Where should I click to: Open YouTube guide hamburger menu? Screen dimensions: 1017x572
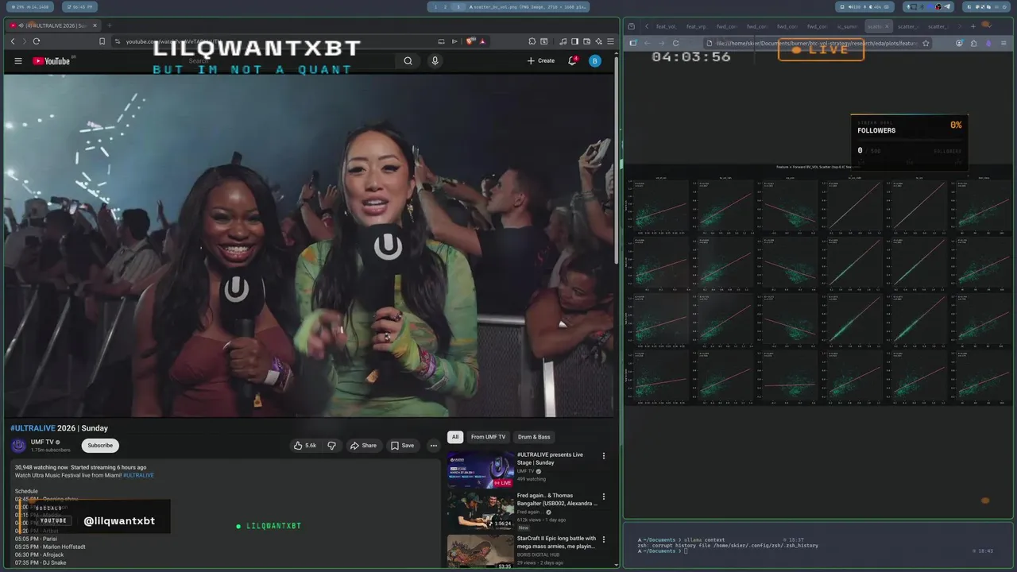[17, 61]
